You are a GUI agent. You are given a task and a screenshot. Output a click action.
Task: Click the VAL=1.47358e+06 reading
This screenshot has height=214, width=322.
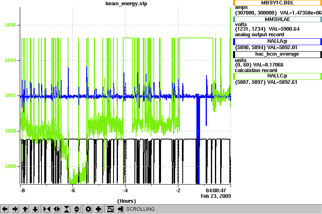coord(301,13)
